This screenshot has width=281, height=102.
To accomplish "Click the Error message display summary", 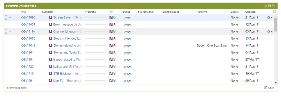I will [x=68, y=24].
